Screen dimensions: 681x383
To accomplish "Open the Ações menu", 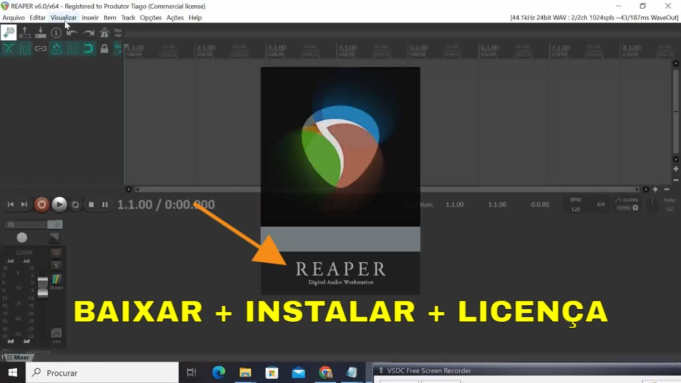I will pos(175,18).
